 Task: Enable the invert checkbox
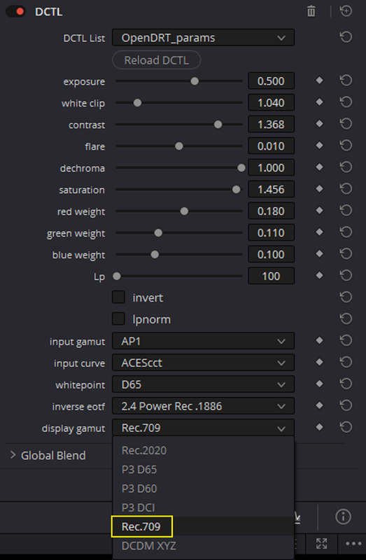118,297
